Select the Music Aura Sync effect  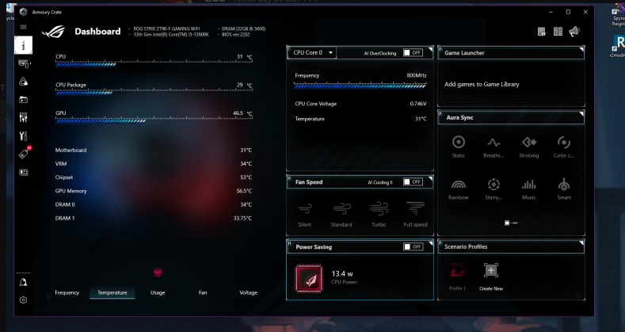click(529, 189)
